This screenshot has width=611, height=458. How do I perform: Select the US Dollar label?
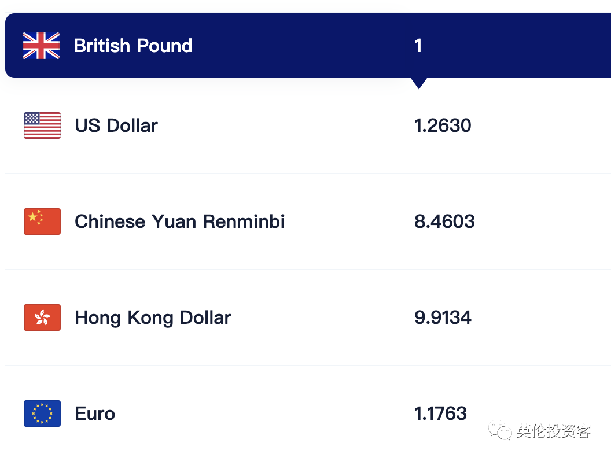point(116,125)
